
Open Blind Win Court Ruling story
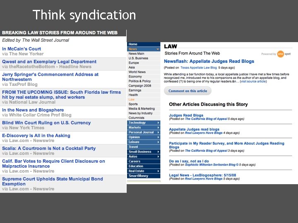[46, 123]
